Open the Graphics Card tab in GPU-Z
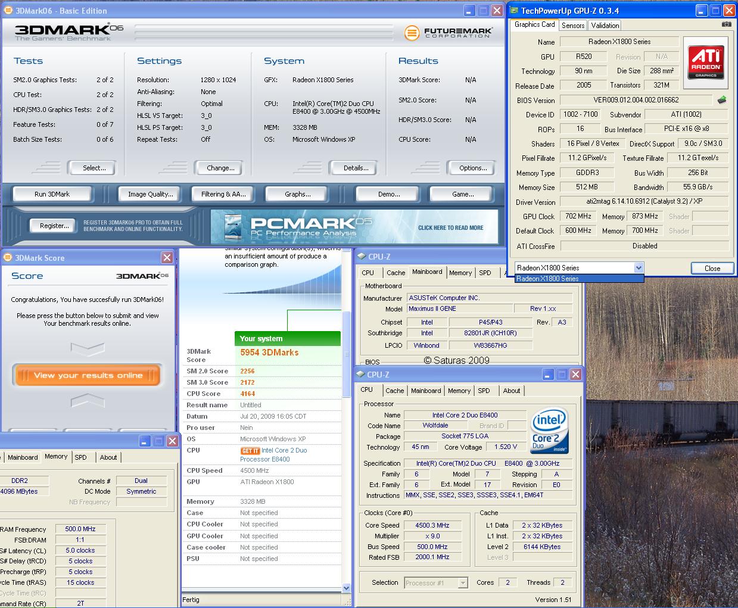The width and height of the screenshot is (738, 608). click(534, 24)
